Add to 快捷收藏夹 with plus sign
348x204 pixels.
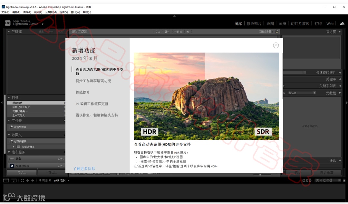point(27,111)
